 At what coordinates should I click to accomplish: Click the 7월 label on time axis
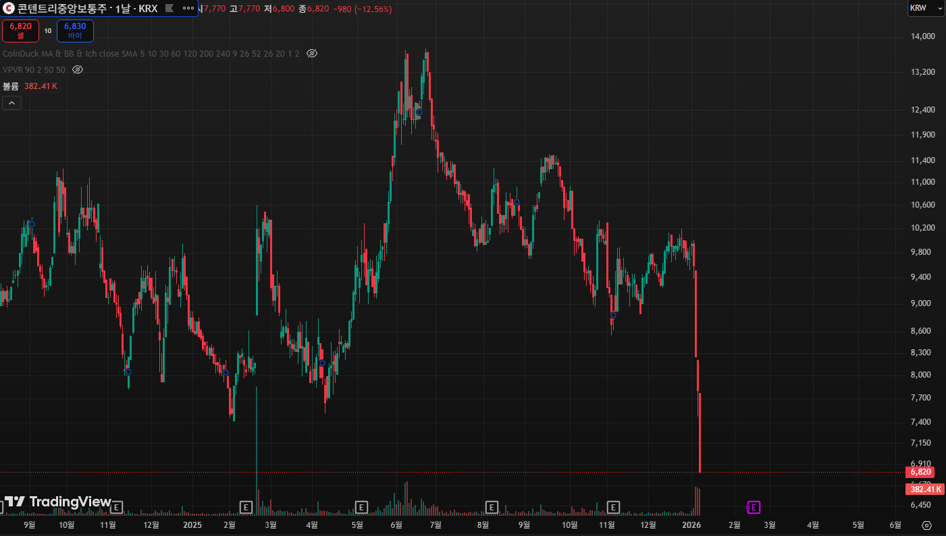click(x=436, y=525)
